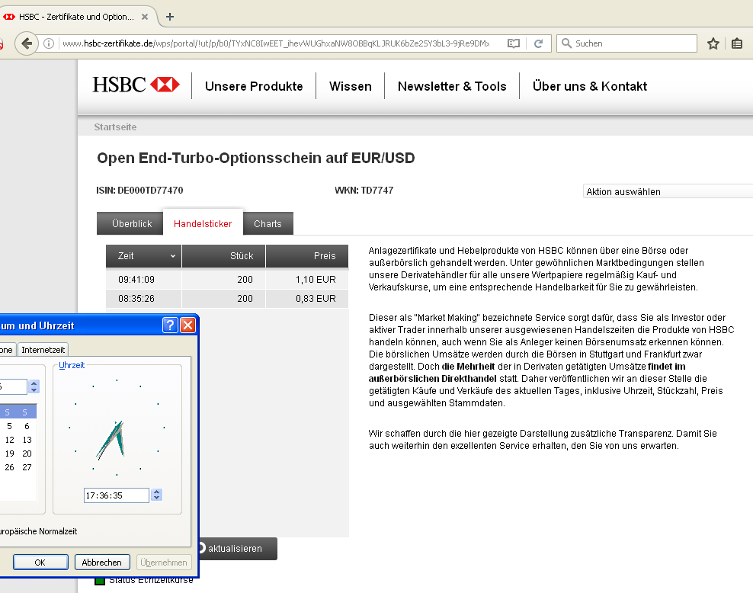Bookmark this page with the star icon
The width and height of the screenshot is (753, 593).
(x=713, y=43)
